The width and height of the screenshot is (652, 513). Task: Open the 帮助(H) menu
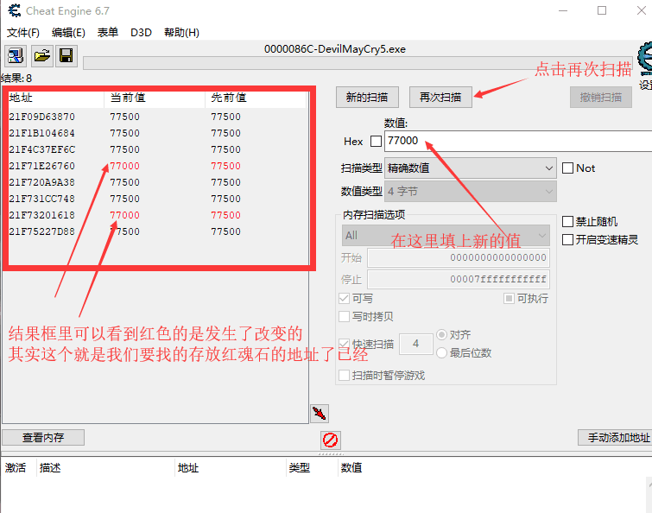pyautogui.click(x=181, y=33)
